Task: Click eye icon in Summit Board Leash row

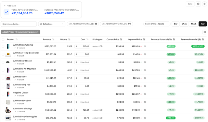Action: tap(145, 62)
